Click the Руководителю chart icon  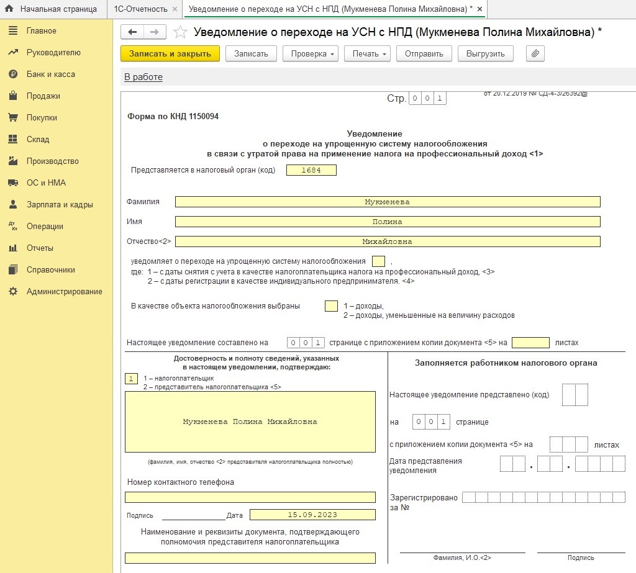click(13, 52)
